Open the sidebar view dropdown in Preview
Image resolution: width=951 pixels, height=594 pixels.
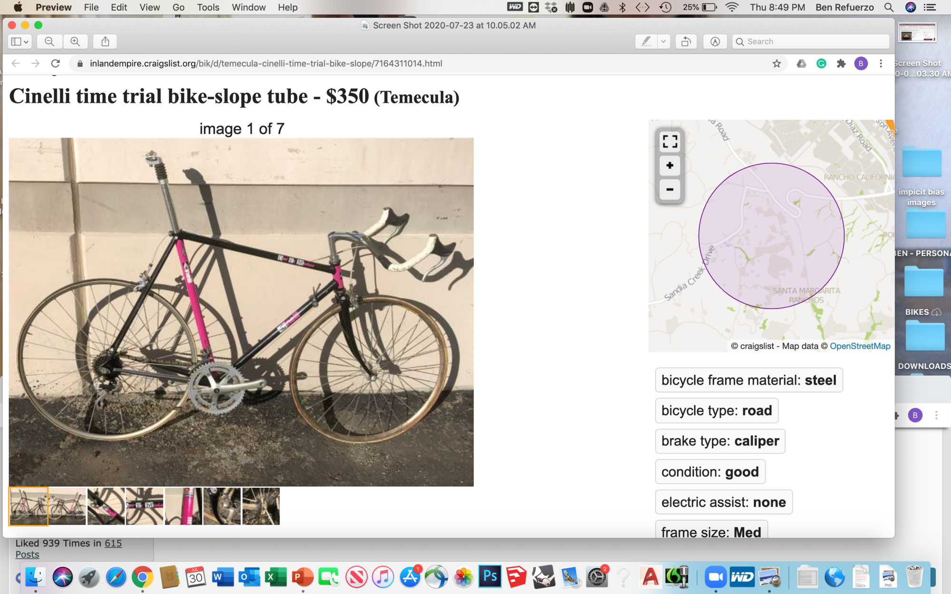pos(20,42)
